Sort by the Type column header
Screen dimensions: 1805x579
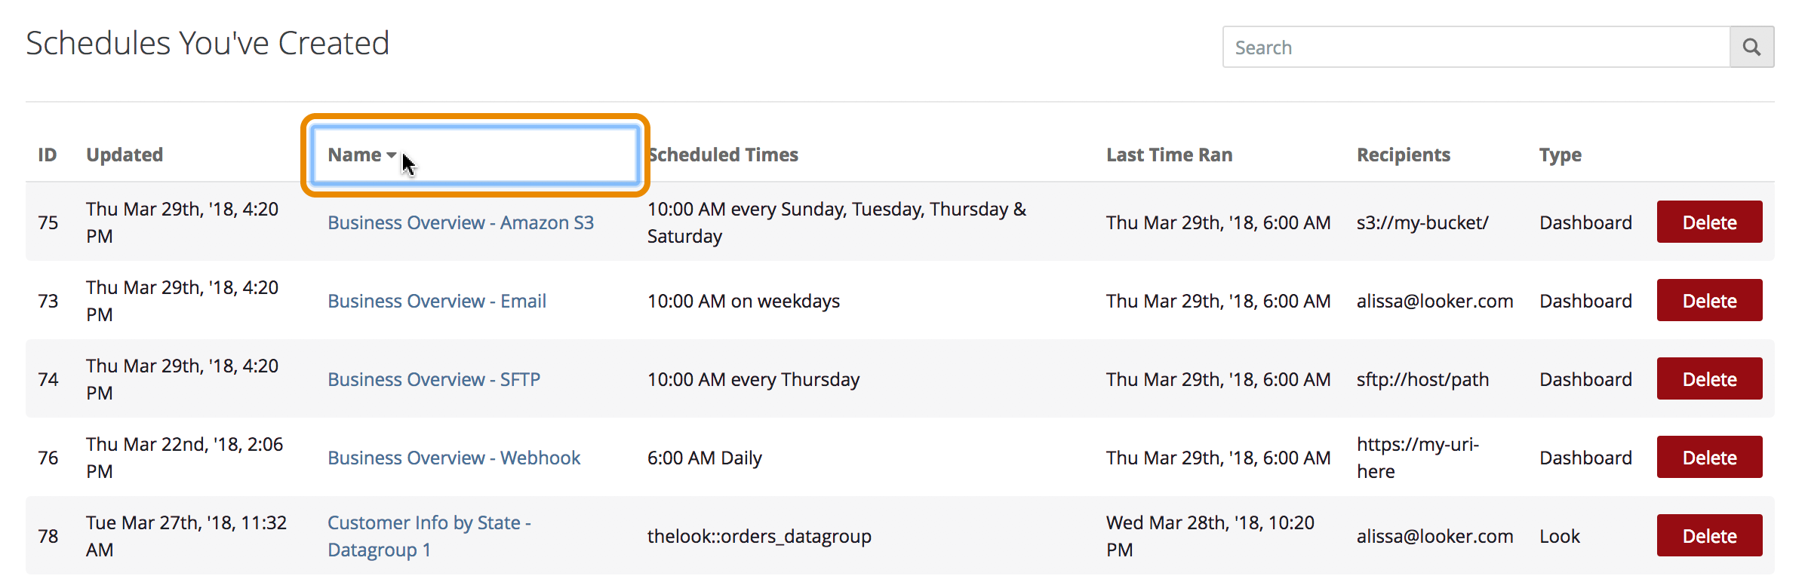coord(1560,155)
